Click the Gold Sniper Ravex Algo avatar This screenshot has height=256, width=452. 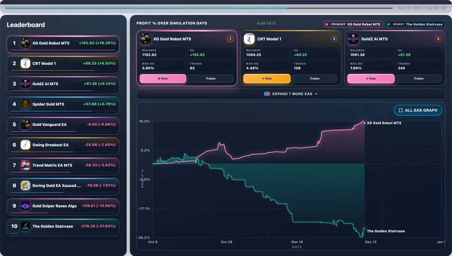click(25, 206)
